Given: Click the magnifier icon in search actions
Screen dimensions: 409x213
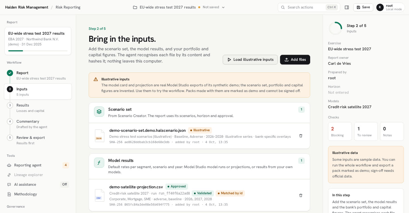Looking at the screenshot, I should [283, 7].
